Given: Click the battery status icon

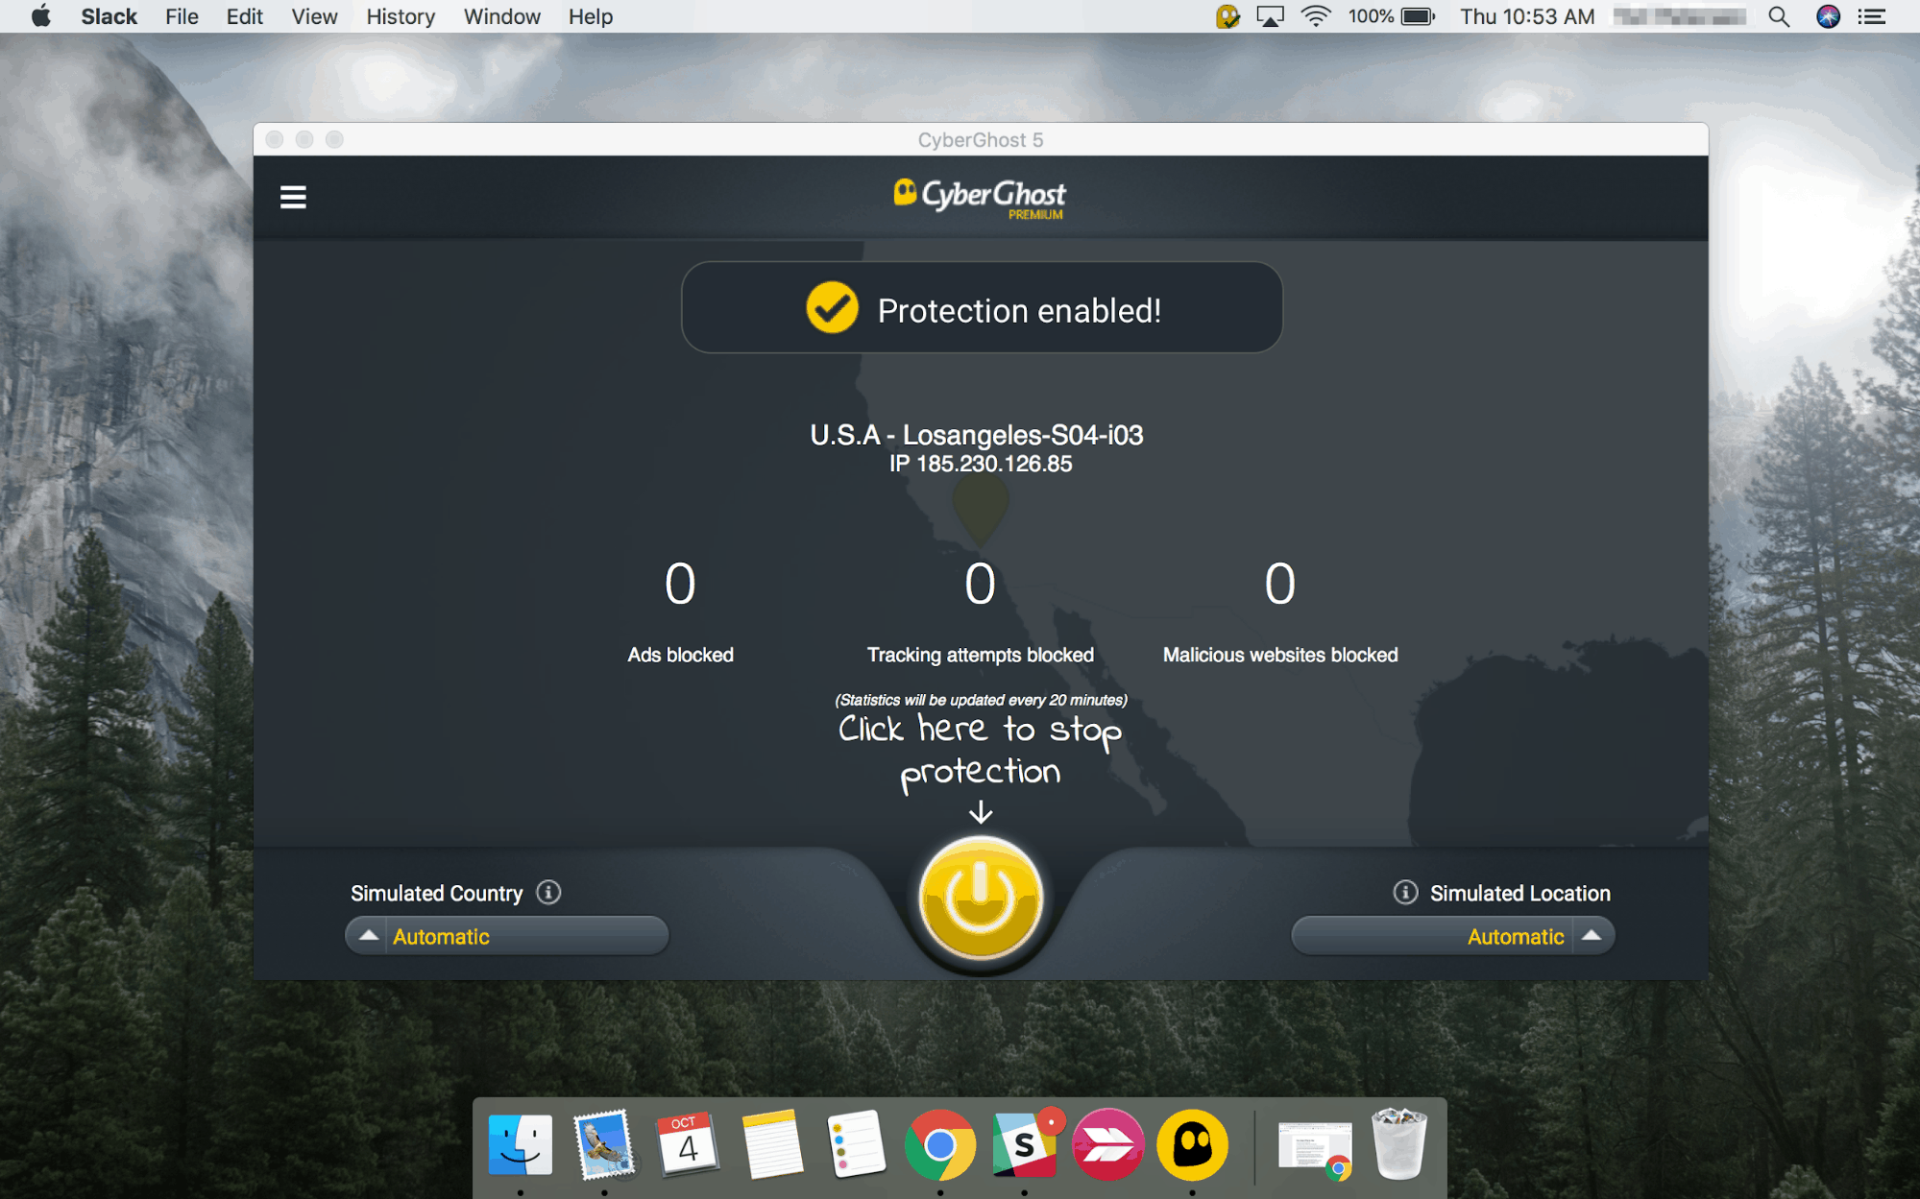Looking at the screenshot, I should coord(1418,16).
